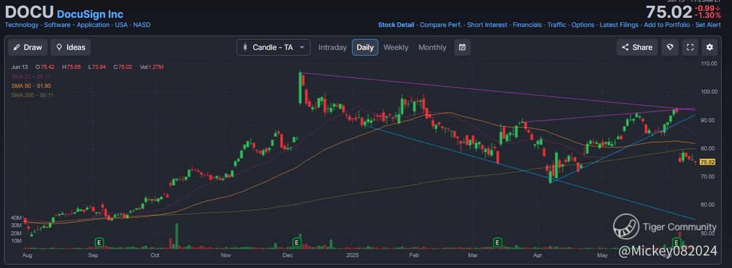Click the Share chart button
This screenshot has width=732, height=268.
[x=637, y=47]
